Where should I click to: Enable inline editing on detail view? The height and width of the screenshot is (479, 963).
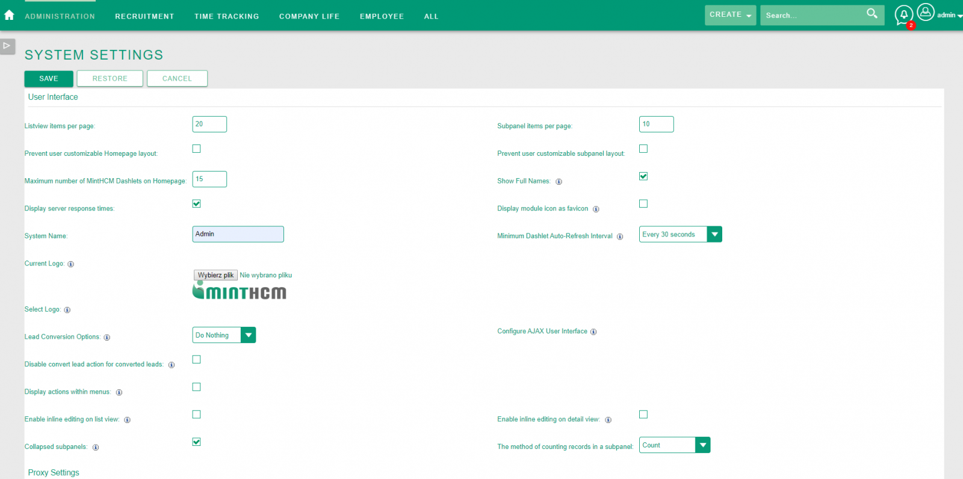click(643, 415)
